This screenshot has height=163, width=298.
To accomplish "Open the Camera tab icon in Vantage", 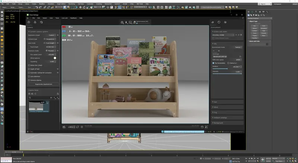I will tap(29, 22).
